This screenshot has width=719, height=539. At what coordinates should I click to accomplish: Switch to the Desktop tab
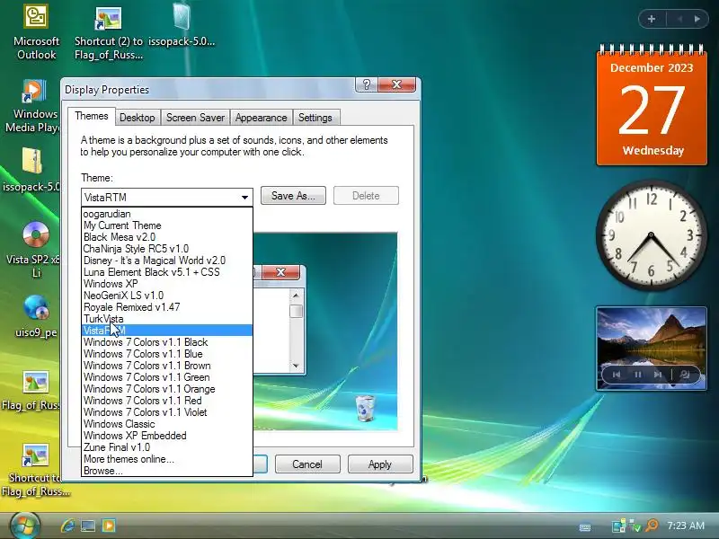pos(137,118)
